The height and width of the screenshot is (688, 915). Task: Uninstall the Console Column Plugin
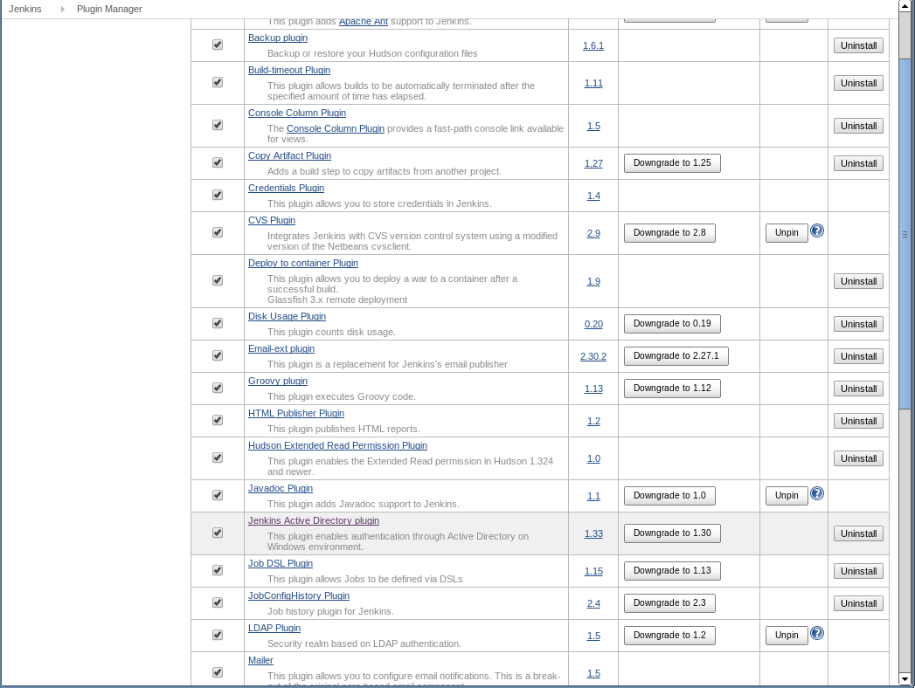point(858,126)
